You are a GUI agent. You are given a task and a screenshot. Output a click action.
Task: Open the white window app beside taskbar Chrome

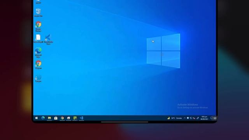coord(68,118)
